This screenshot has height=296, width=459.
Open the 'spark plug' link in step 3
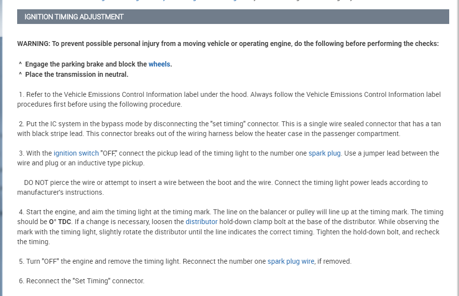pos(324,153)
